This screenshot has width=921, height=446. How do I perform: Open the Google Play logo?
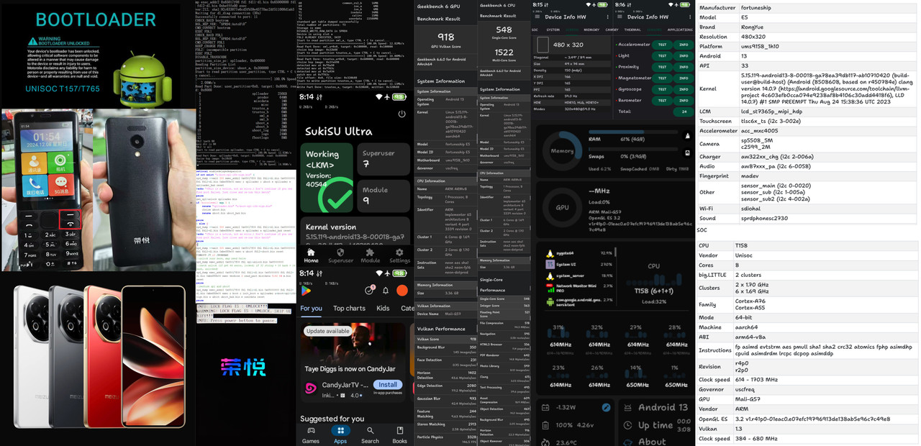tap(307, 290)
